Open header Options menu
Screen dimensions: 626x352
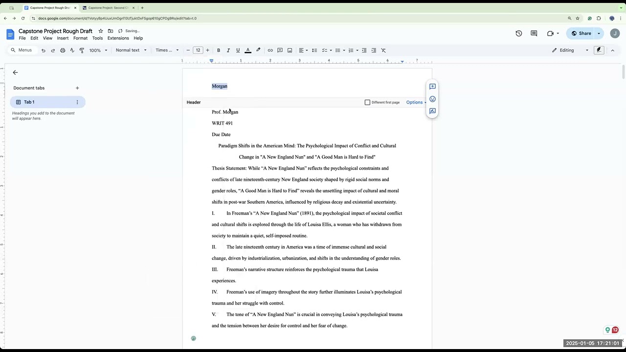pyautogui.click(x=416, y=102)
